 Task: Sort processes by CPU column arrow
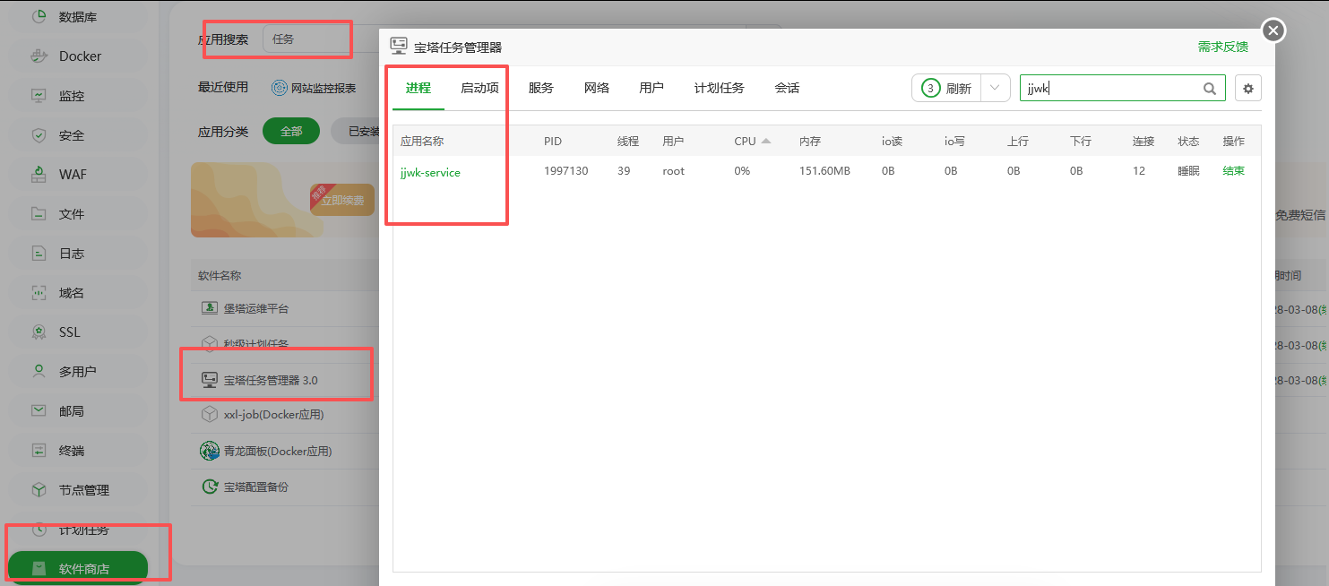click(x=766, y=141)
